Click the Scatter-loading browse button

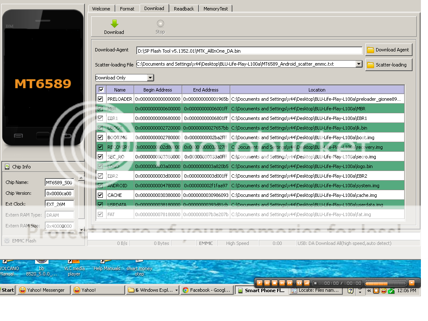(x=388, y=65)
